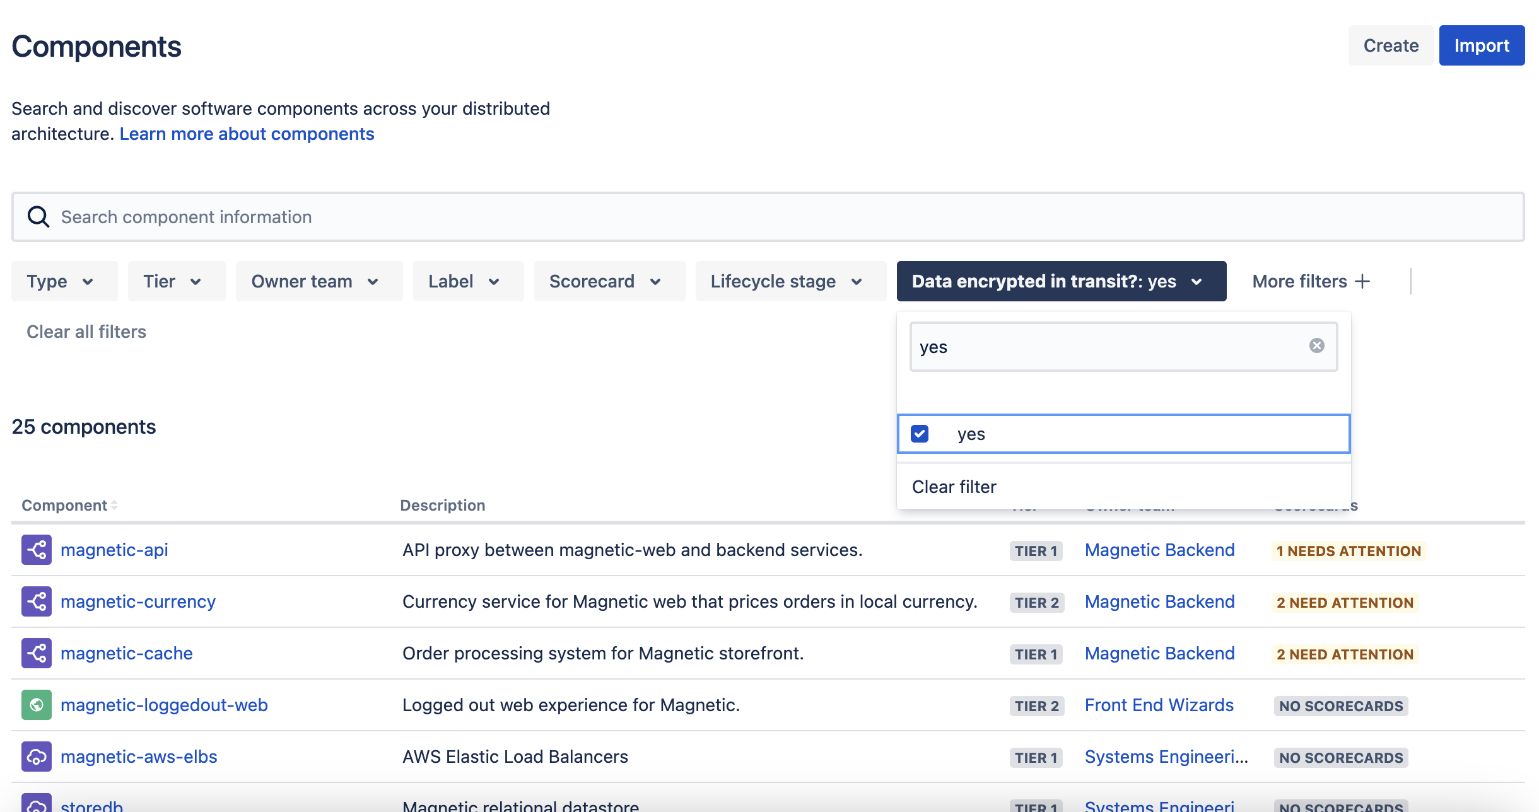Open the Scorecard filter dropdown
Image resolution: width=1539 pixels, height=812 pixels.
tap(609, 281)
